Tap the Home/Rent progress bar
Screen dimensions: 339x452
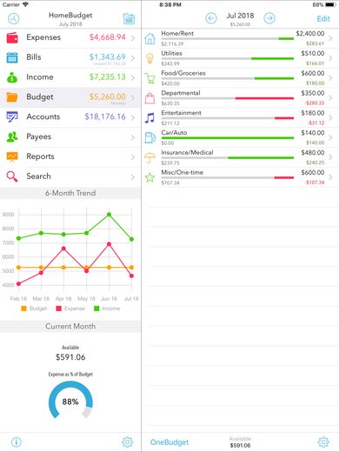[228, 38]
